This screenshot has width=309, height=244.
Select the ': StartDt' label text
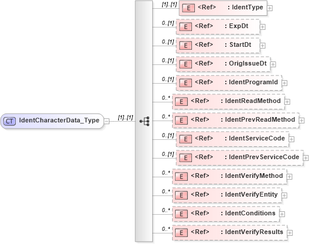pyautogui.click(x=238, y=44)
